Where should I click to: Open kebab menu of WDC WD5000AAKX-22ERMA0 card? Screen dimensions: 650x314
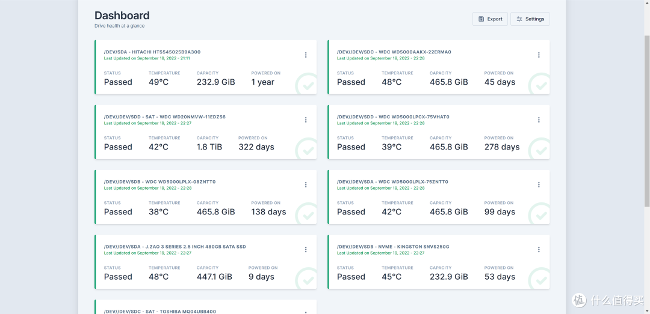click(539, 55)
